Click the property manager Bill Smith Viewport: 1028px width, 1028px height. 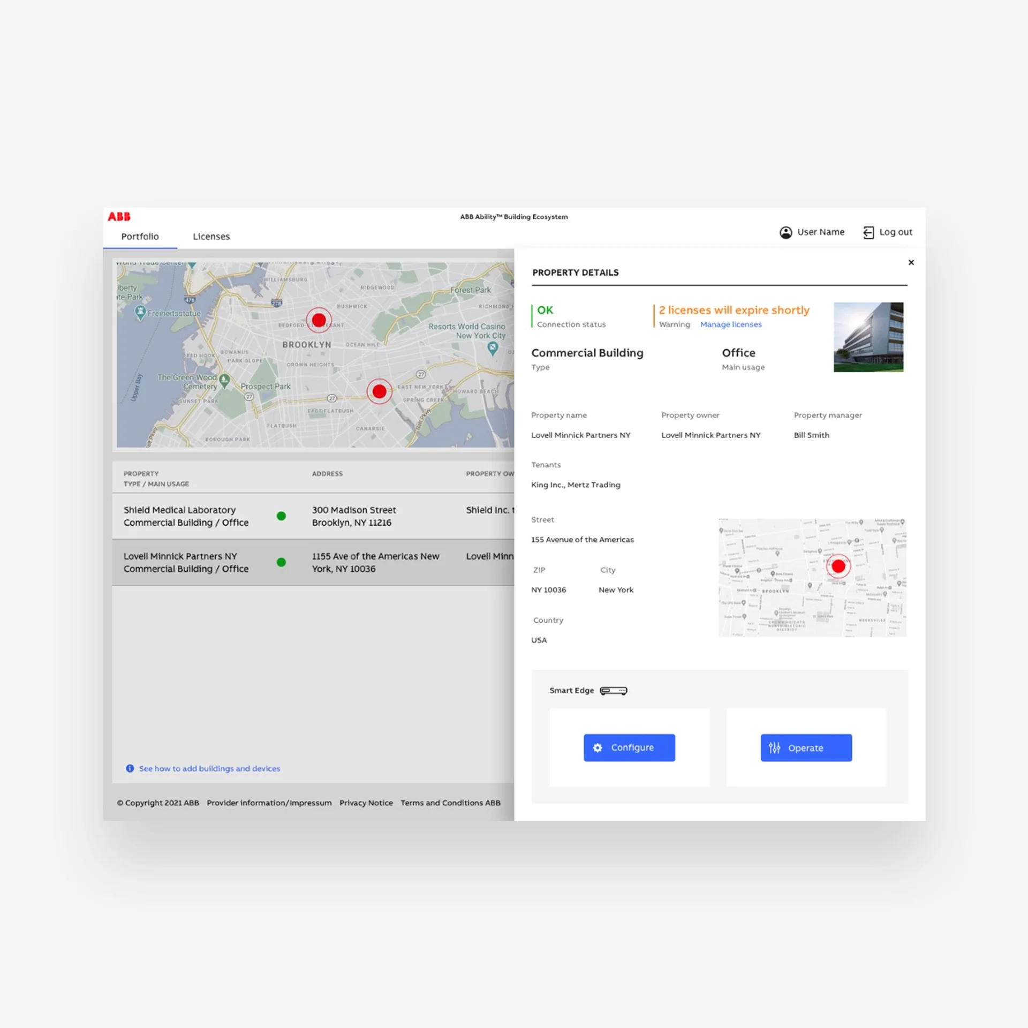[812, 435]
